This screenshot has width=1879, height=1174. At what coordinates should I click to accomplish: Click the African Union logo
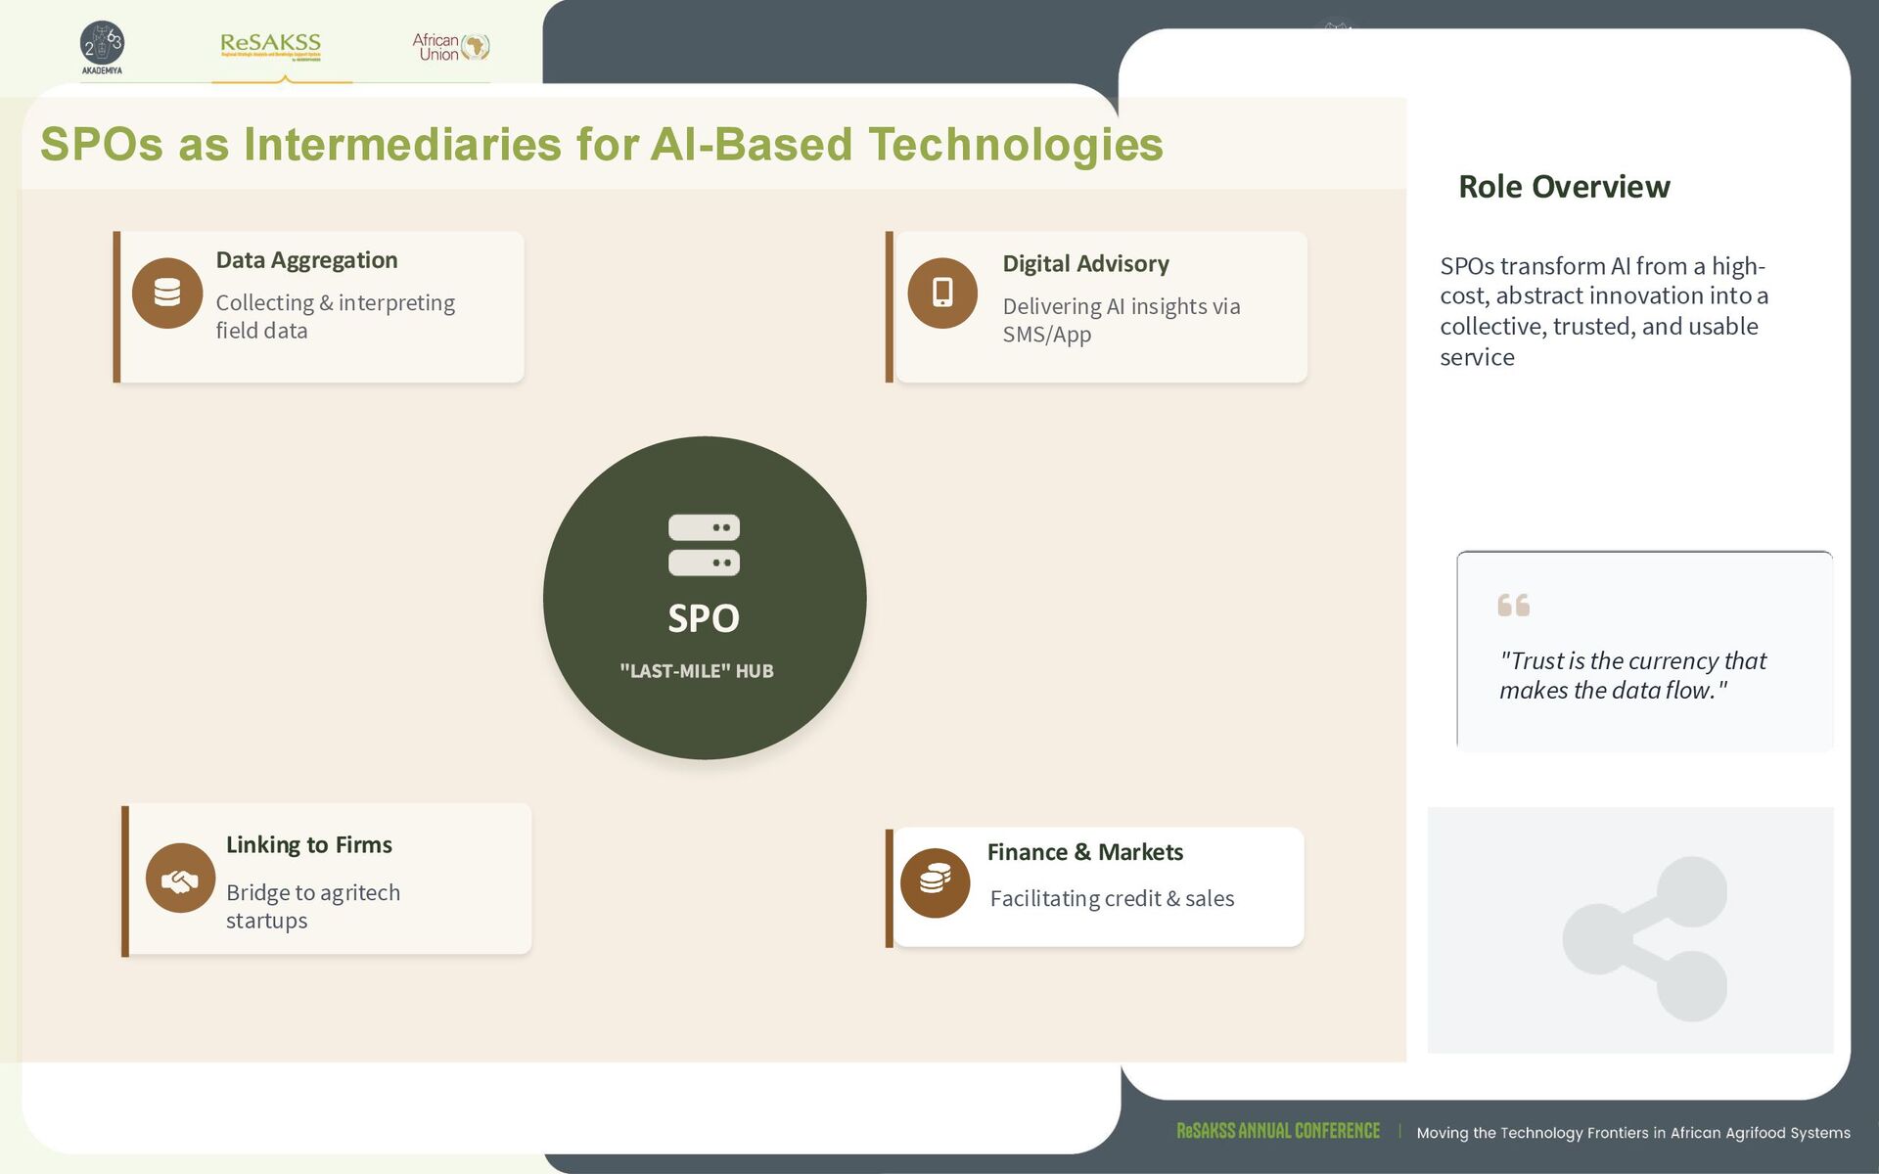[x=450, y=46]
